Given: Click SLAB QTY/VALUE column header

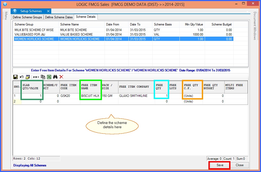Looking at the screenshot, I should coord(32,87).
